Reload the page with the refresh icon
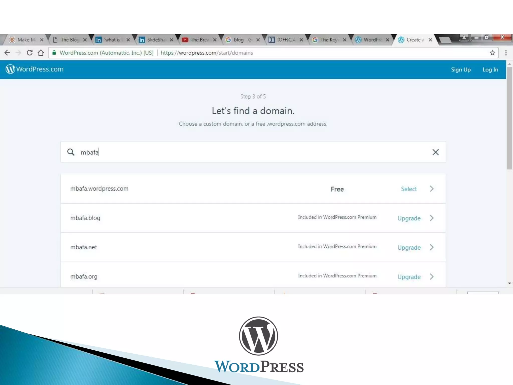 point(30,53)
